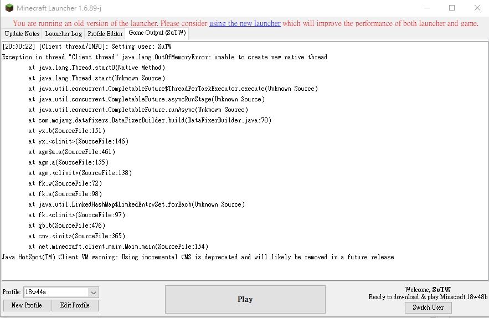Launch the game with the Play button
Image resolution: width=489 pixels, height=318 pixels.
tap(245, 299)
